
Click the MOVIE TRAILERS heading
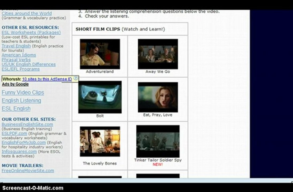click(22, 166)
